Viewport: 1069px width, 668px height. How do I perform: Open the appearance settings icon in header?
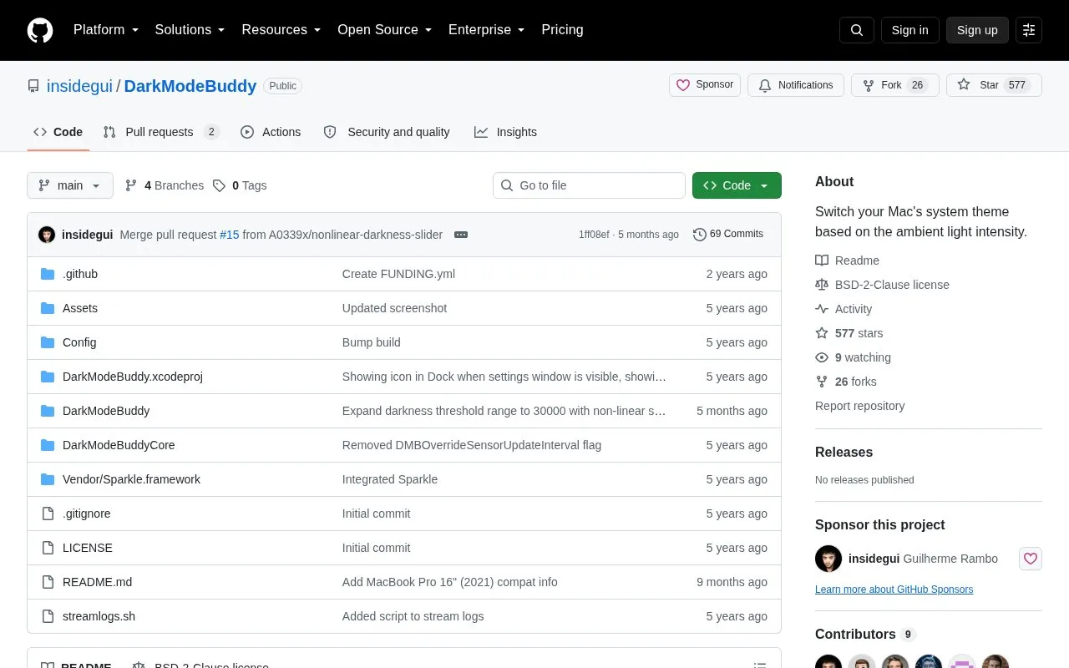1029,30
